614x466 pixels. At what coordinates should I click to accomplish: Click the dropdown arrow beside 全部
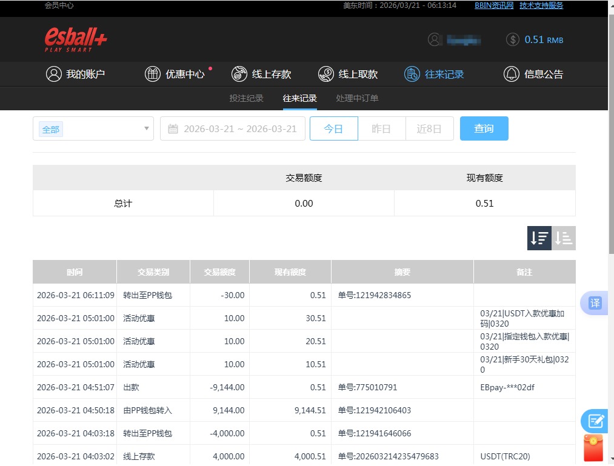(145, 128)
